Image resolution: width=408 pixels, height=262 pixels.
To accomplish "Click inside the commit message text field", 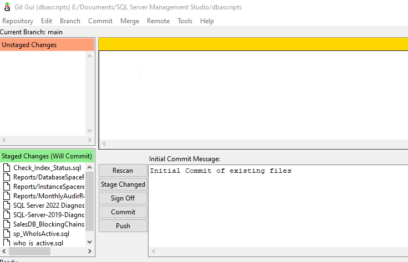I will tap(278, 206).
